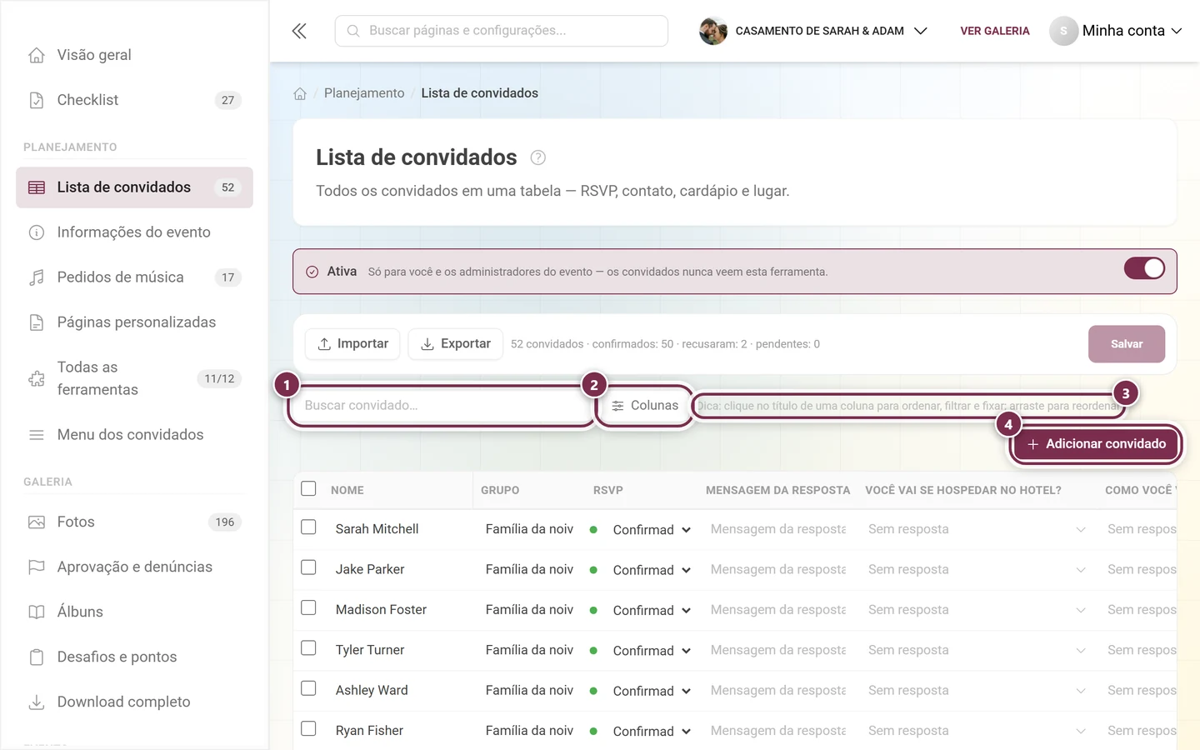The image size is (1200, 750).
Task: Click the Fotos picture icon
Action: pyautogui.click(x=37, y=522)
